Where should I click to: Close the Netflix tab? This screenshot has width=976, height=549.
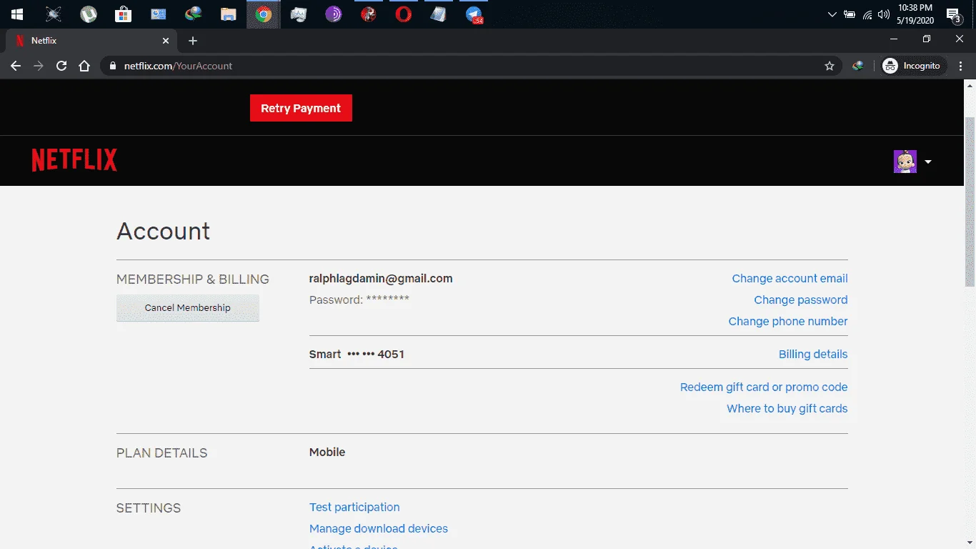(165, 41)
